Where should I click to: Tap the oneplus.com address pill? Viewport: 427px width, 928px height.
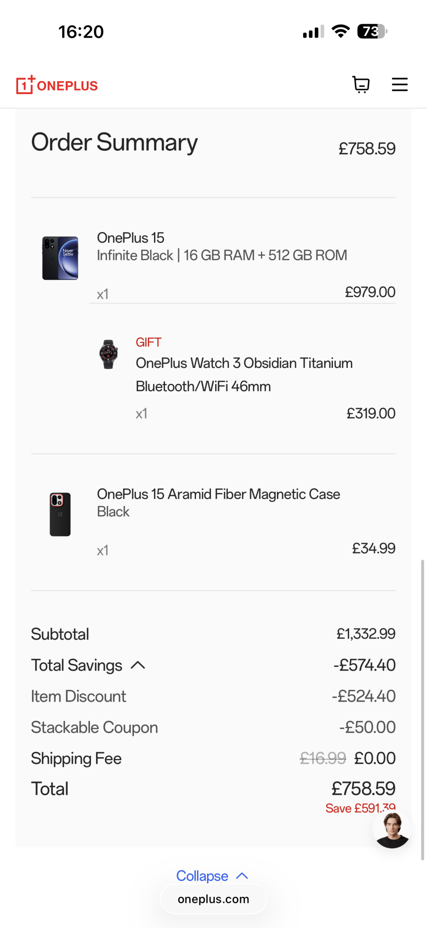(213, 899)
